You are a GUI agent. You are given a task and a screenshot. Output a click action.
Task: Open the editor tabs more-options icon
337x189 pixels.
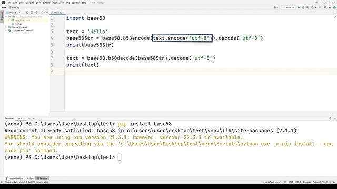coord(335,13)
